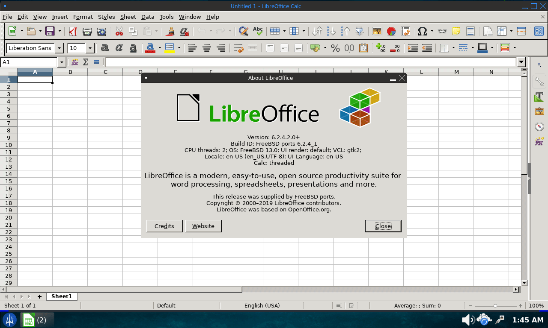Open the borders dropdown arrow
The height and width of the screenshot is (328, 548).
[x=453, y=48]
